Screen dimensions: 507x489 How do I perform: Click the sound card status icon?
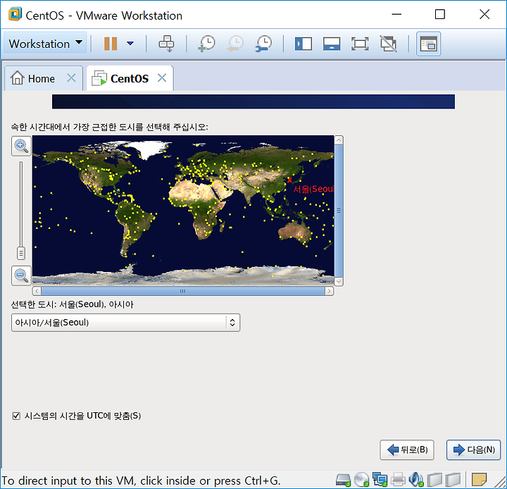[416, 480]
